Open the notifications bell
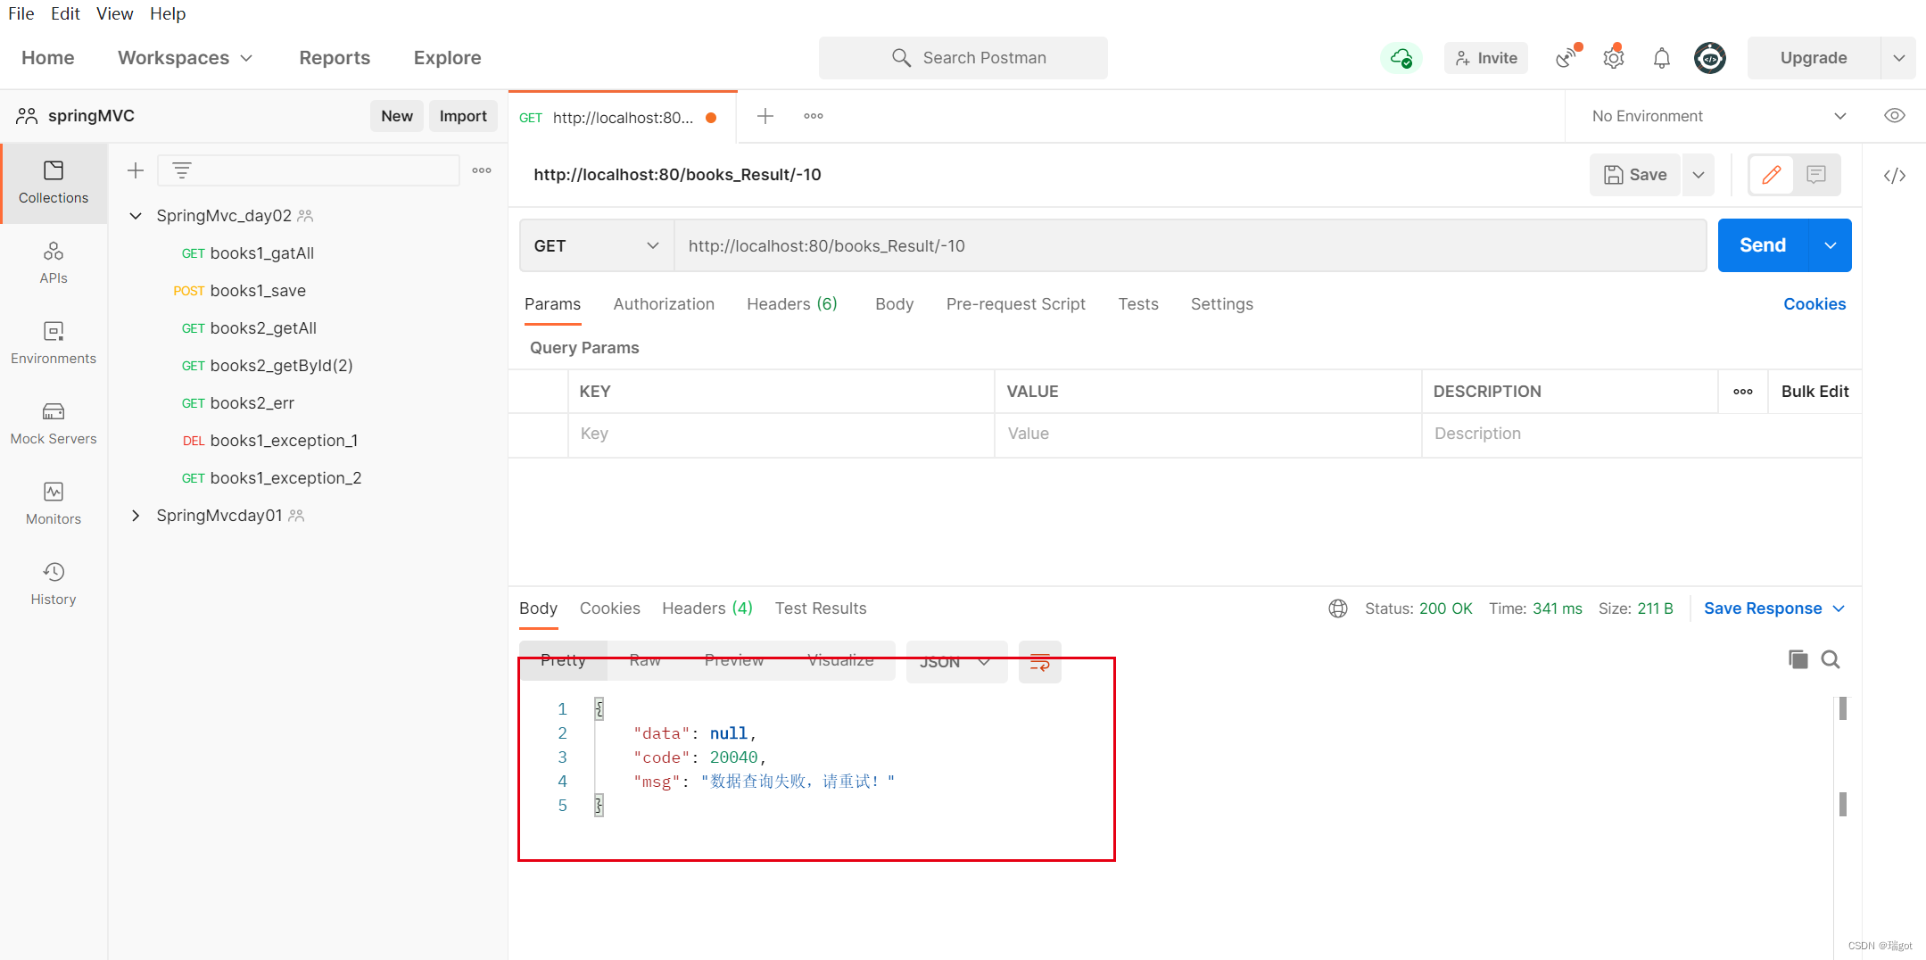The image size is (1926, 960). pyautogui.click(x=1661, y=58)
